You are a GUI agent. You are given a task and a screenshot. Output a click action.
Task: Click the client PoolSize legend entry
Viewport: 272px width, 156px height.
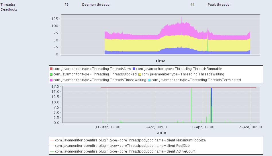[x=122, y=146]
